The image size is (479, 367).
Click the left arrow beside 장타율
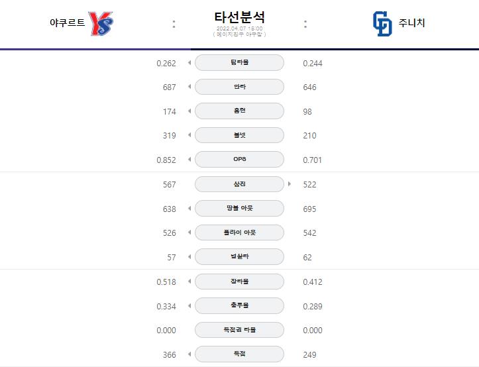pos(189,281)
